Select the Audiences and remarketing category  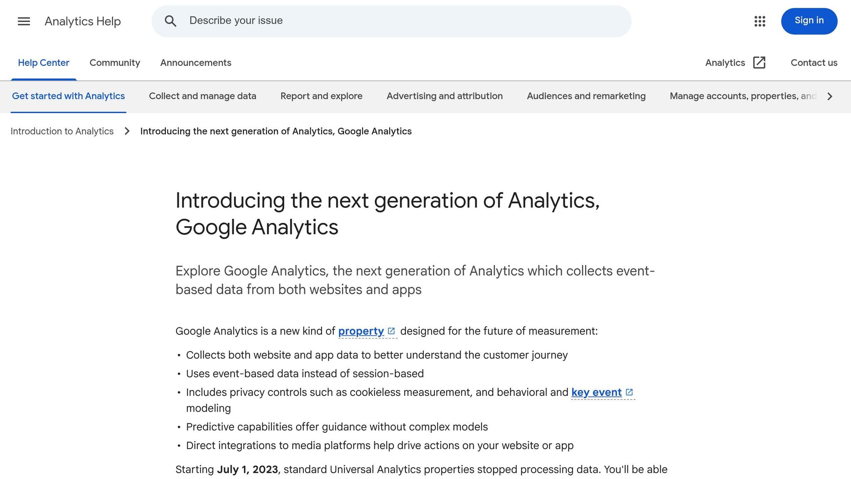pos(586,96)
